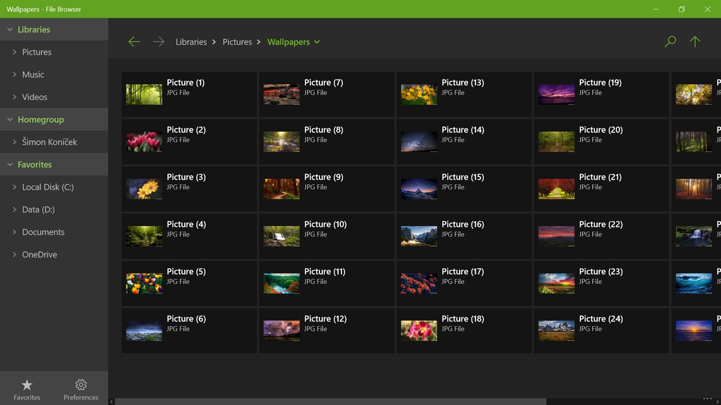
Task: Open search with the magnifier icon
Action: pos(670,41)
